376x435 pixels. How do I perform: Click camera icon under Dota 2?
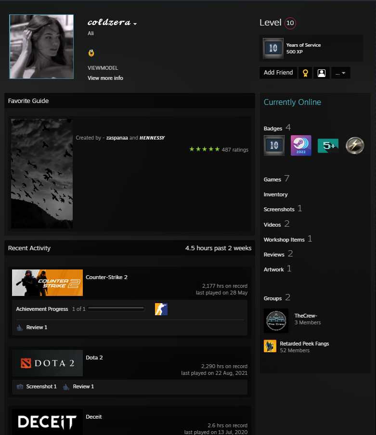pyautogui.click(x=20, y=386)
